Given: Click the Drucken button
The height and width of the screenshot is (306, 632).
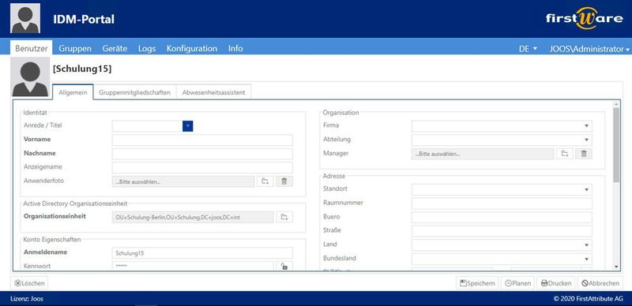Looking at the screenshot, I should [556, 283].
